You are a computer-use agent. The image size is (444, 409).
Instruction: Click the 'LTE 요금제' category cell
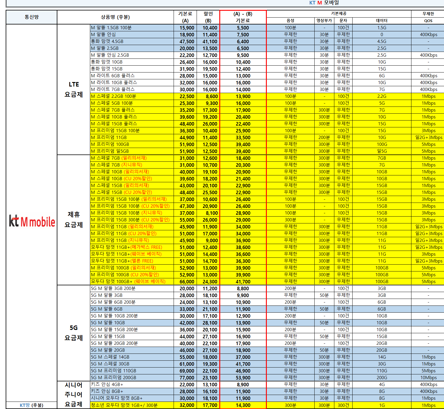[74, 89]
